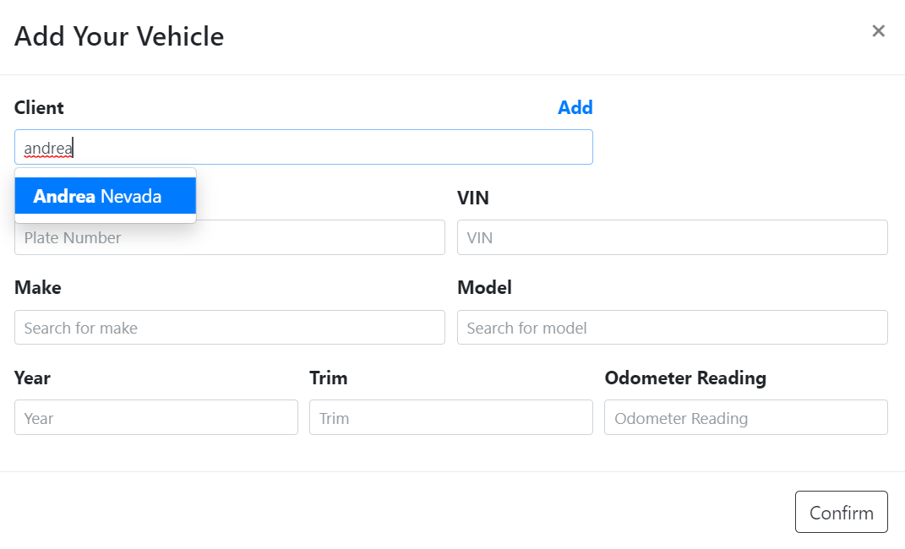The height and width of the screenshot is (549, 905).
Task: Click the VIN input field
Action: coord(672,237)
